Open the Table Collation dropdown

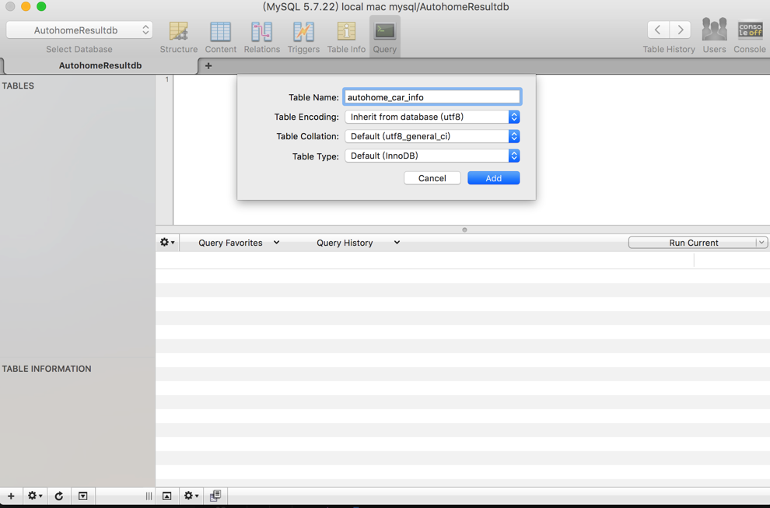click(x=432, y=136)
